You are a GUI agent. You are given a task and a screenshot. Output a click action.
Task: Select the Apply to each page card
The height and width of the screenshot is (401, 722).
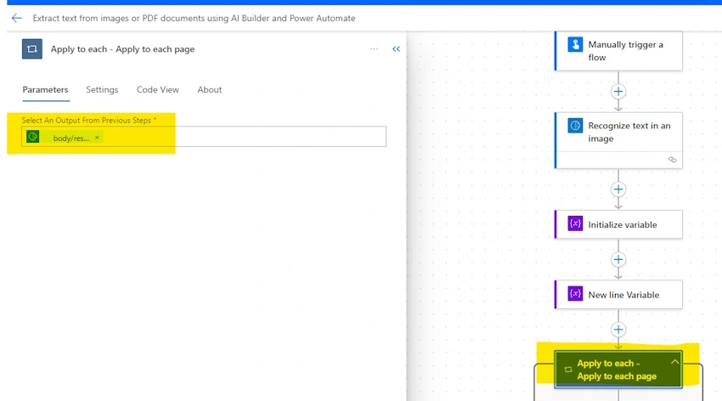point(618,370)
